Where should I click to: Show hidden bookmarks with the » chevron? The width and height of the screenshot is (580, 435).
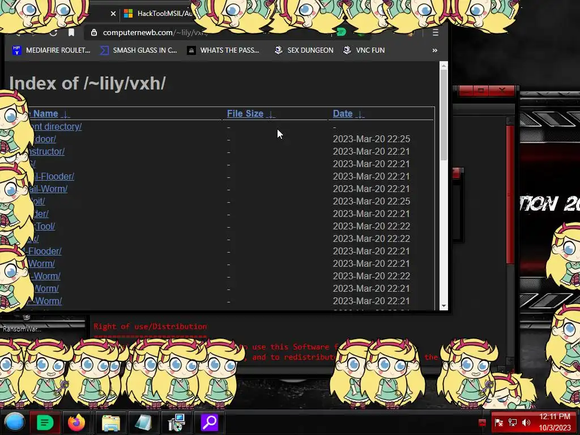[434, 50]
